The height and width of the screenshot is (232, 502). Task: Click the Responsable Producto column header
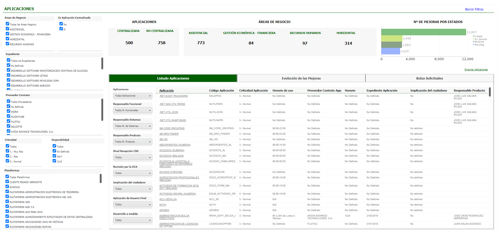[x=469, y=90]
